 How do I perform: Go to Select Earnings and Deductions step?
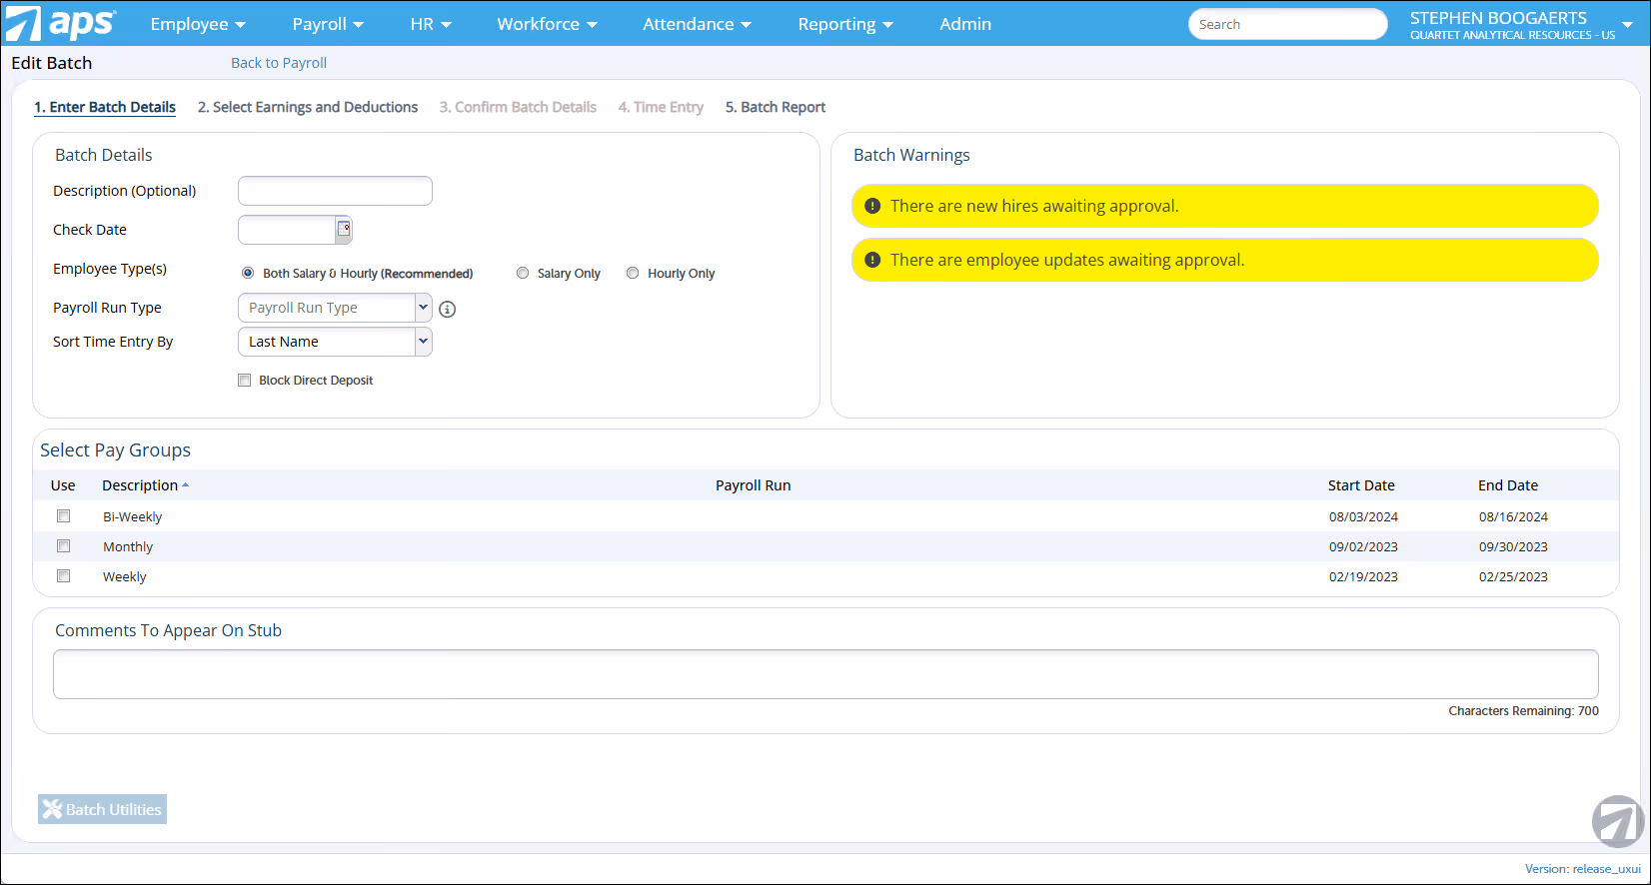[x=308, y=107]
